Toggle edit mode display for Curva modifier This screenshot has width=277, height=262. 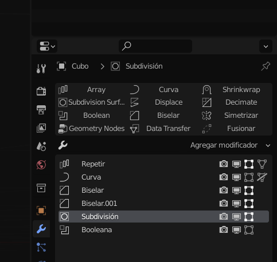pyautogui.click(x=249, y=177)
